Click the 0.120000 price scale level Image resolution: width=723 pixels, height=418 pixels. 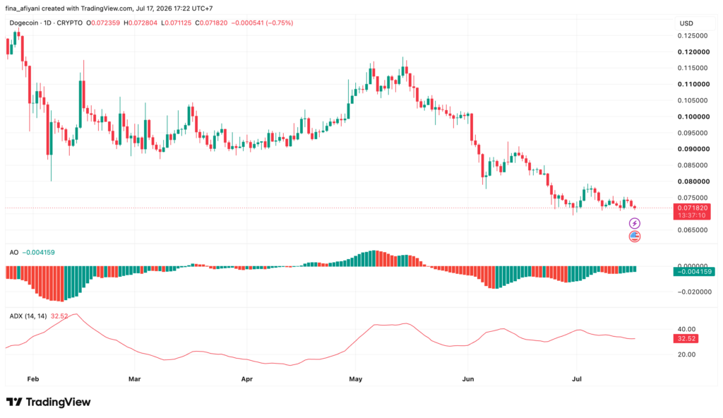point(693,52)
